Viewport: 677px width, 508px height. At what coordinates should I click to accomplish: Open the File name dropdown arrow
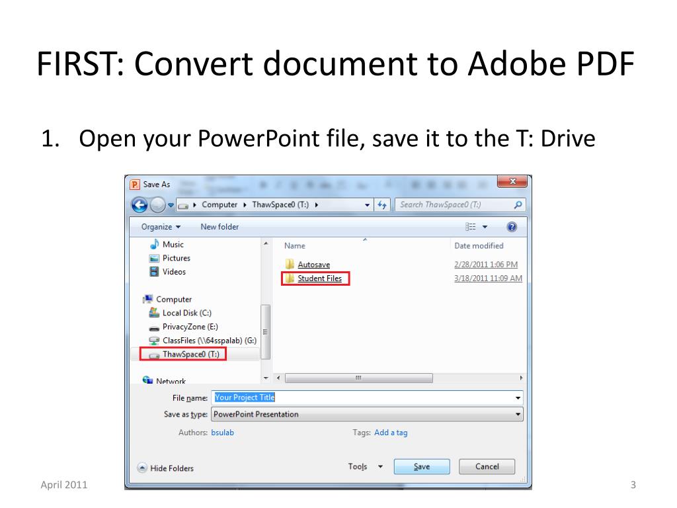click(518, 398)
